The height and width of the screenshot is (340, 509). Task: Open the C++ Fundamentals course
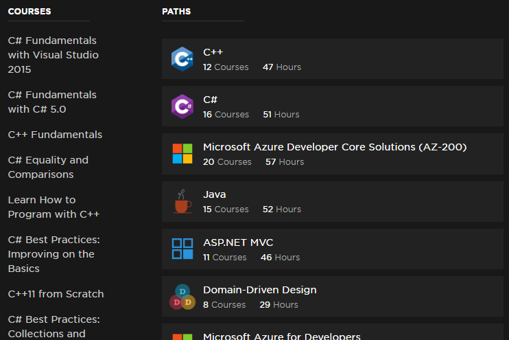coord(55,135)
